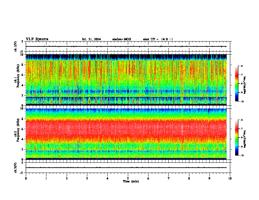Click the ch.1 color scale bar

[237, 84]
